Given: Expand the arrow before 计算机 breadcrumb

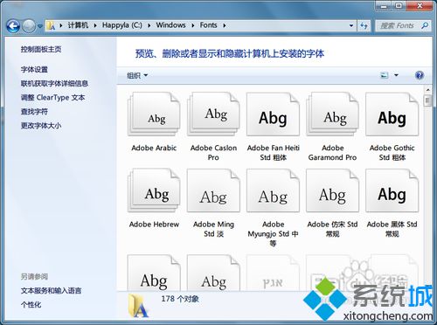Looking at the screenshot, I should point(61,25).
